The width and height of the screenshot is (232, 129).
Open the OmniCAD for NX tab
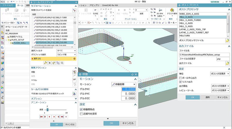click(x=110, y=5)
